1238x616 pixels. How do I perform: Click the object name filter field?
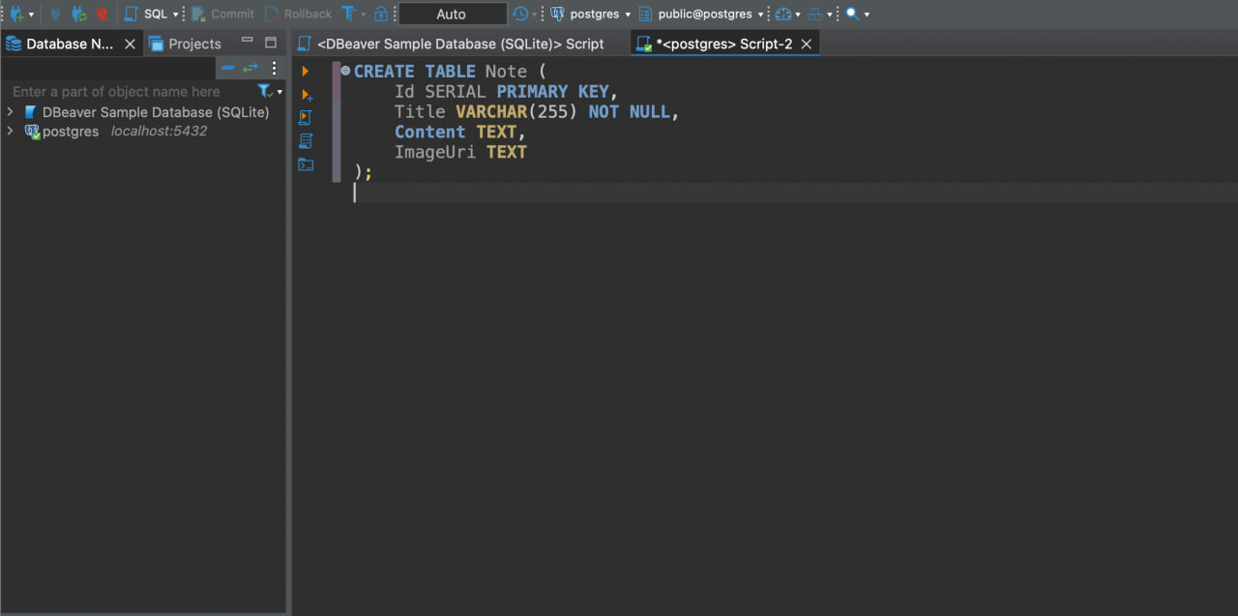(x=131, y=92)
